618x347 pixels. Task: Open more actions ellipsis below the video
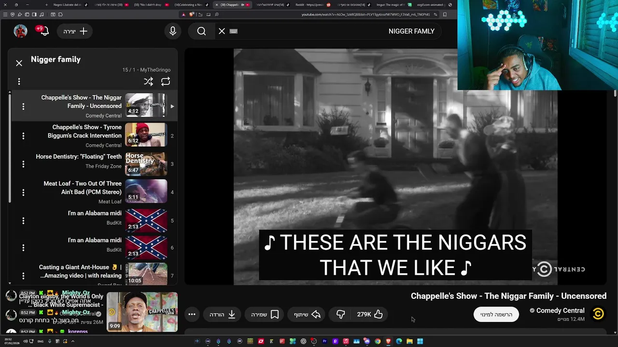point(192,314)
